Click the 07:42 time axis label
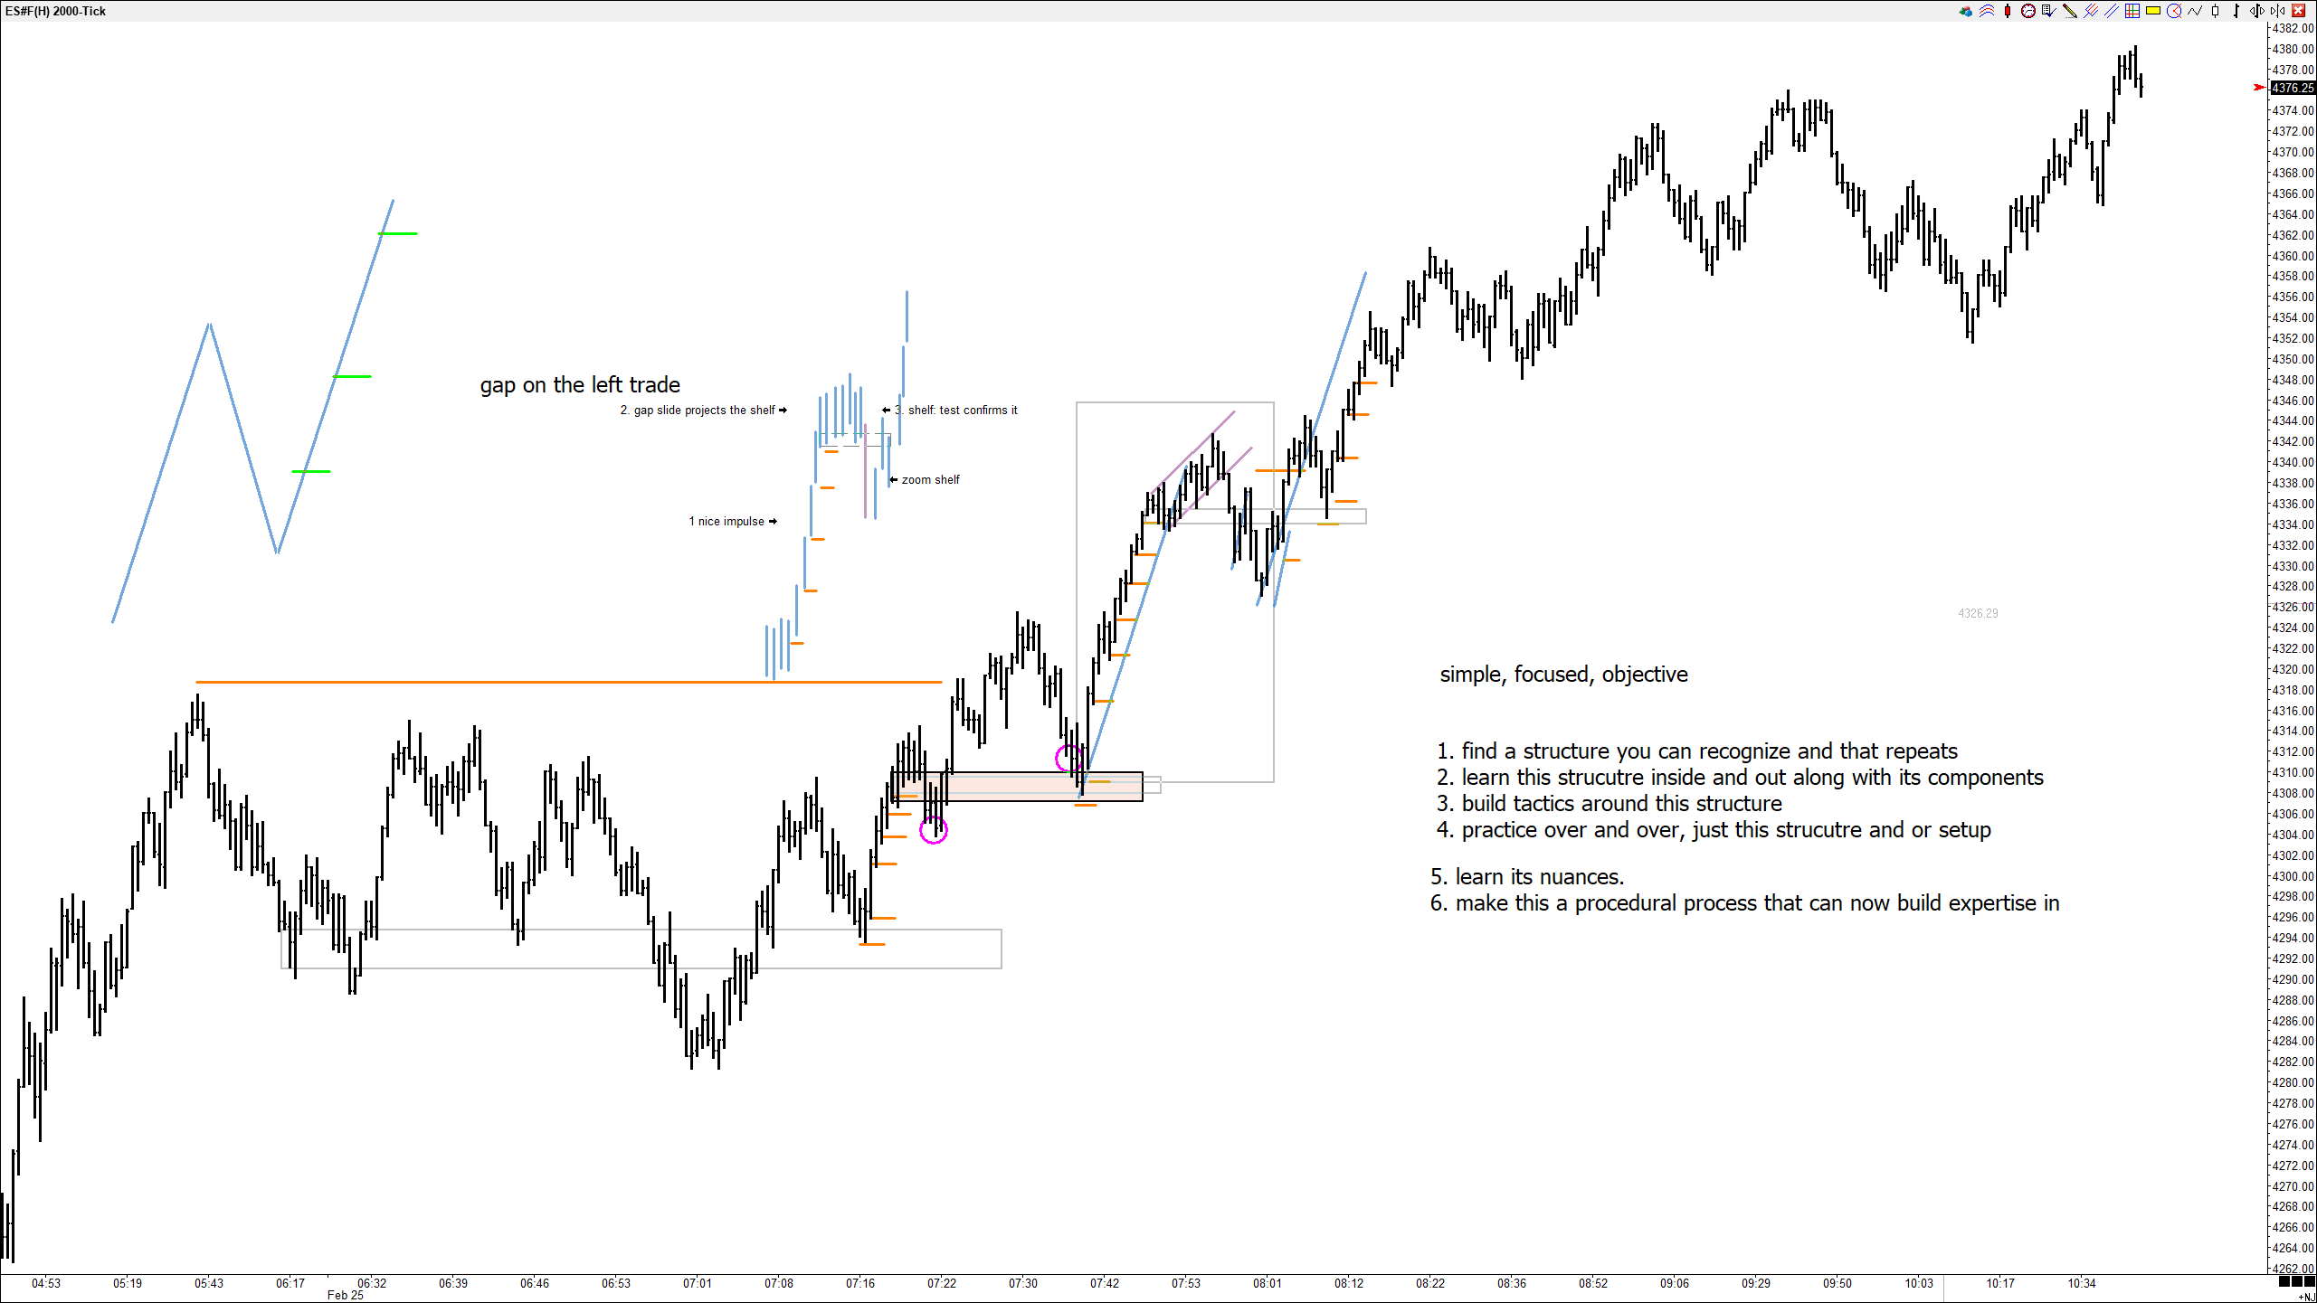The height and width of the screenshot is (1303, 2317). tap(1104, 1283)
